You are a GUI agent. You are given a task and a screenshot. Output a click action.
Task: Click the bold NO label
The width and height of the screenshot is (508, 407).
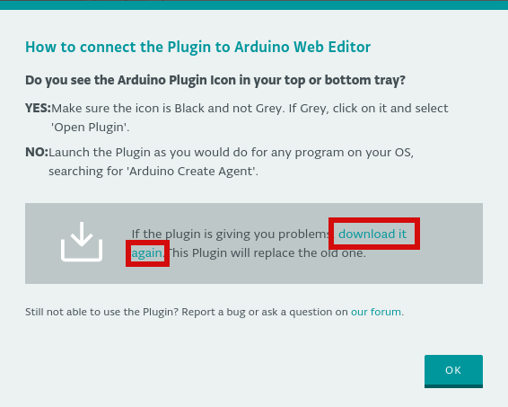37,152
